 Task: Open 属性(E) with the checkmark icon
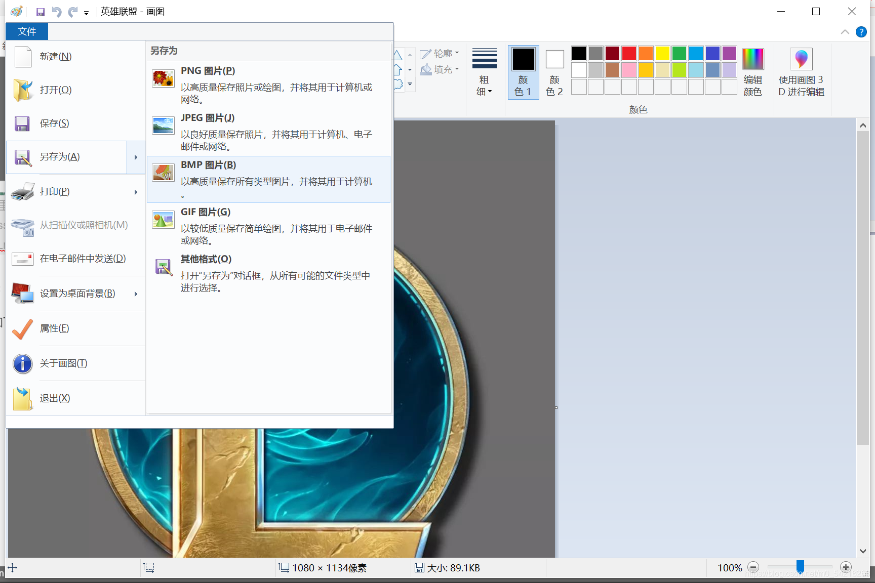point(22,328)
